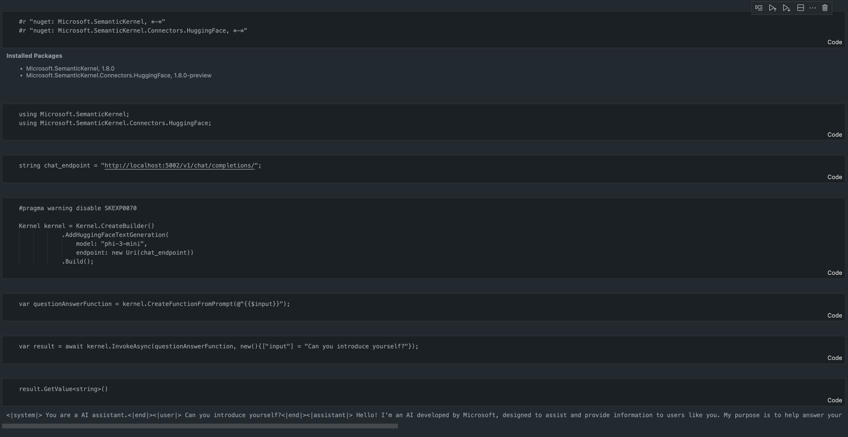Delete the cell with trash icon
The width and height of the screenshot is (848, 437).
tap(825, 8)
